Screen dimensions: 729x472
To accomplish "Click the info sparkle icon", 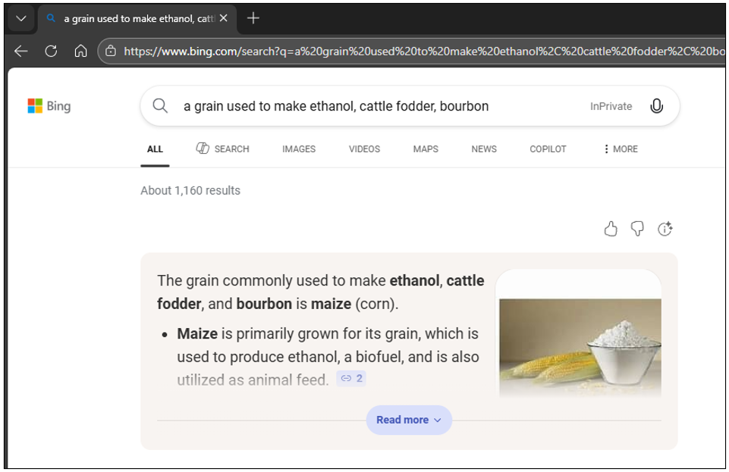I will coord(665,229).
